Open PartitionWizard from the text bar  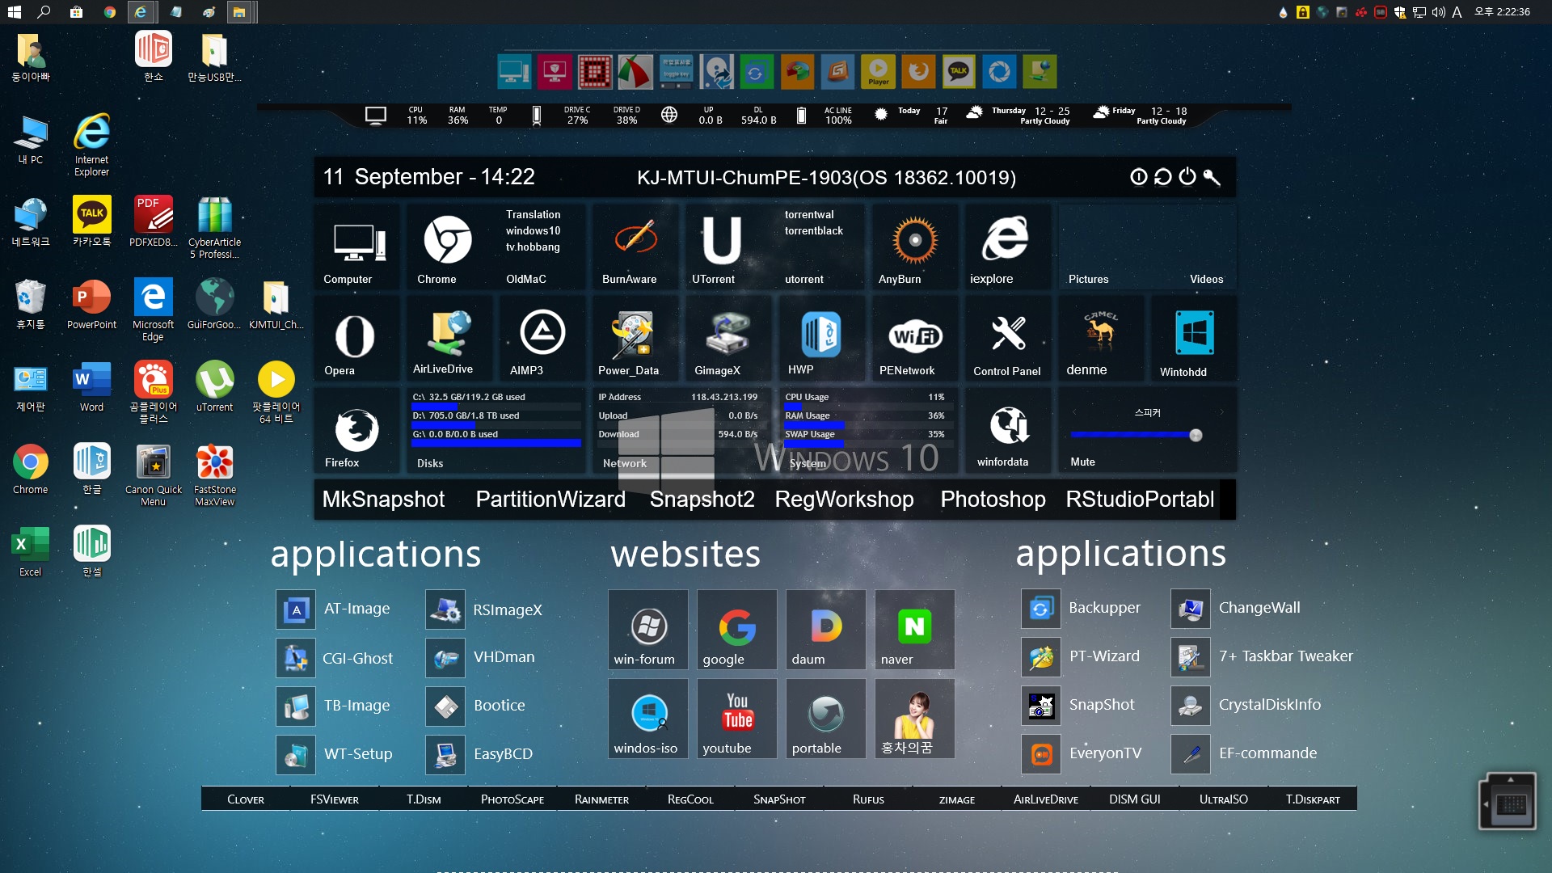coord(550,500)
